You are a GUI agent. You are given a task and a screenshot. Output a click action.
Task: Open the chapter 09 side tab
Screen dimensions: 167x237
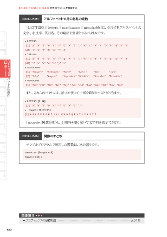click(3, 119)
